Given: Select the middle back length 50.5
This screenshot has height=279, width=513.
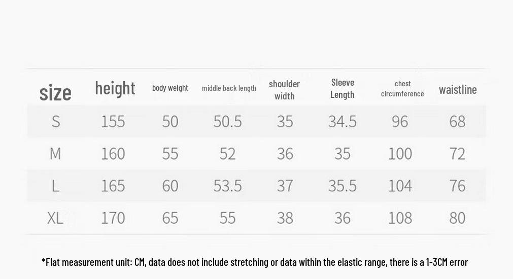Looking at the screenshot, I should click(x=228, y=122).
